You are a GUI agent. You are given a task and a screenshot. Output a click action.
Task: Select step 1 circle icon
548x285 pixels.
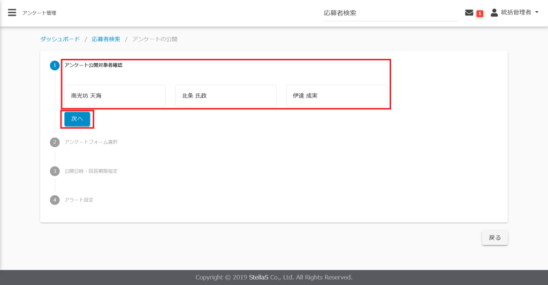(55, 66)
